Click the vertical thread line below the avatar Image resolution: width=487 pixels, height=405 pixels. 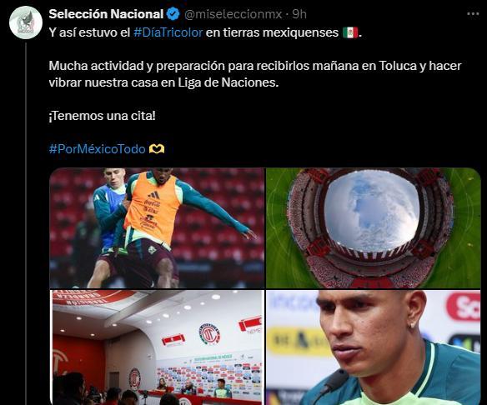click(26, 223)
